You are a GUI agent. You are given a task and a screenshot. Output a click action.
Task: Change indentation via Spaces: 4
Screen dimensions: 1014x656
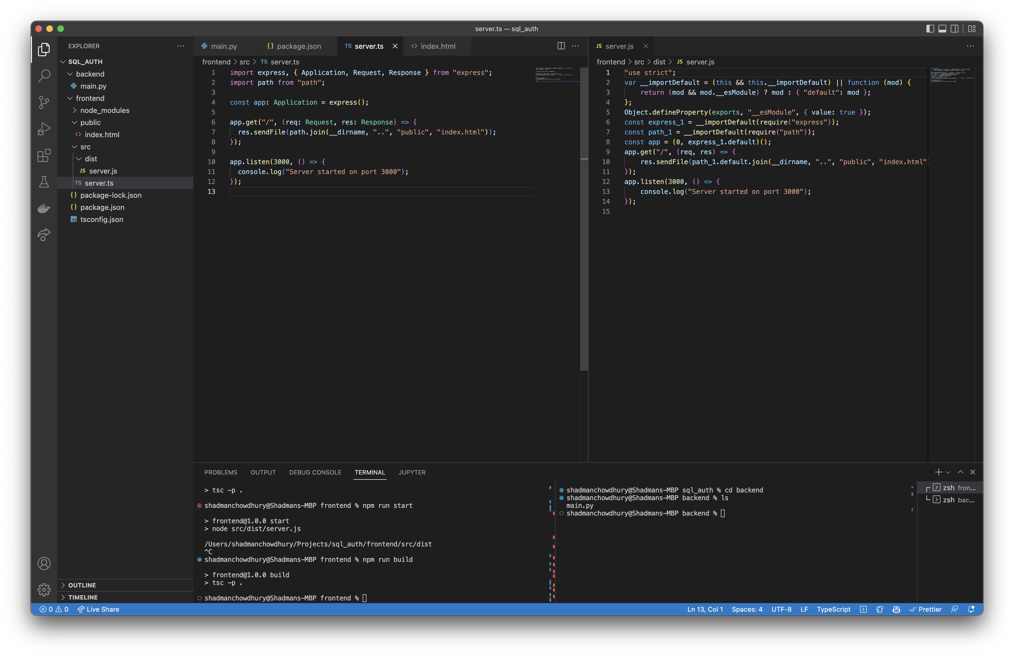click(x=747, y=609)
